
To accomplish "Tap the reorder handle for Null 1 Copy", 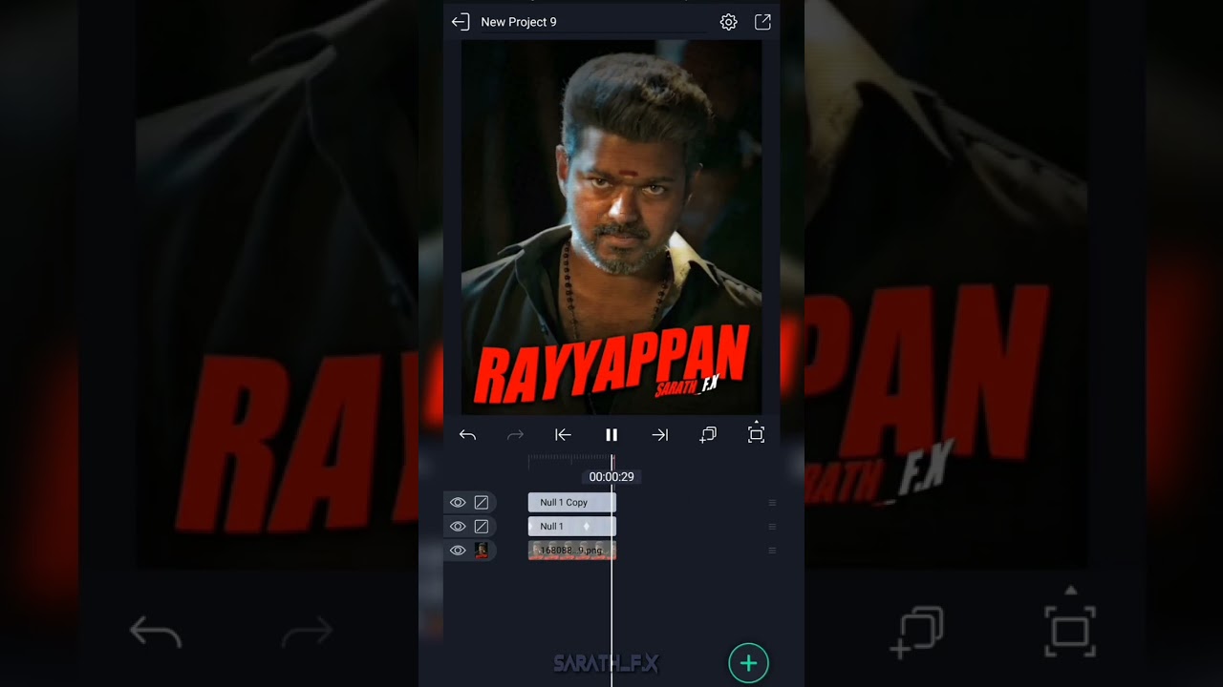I will 772,503.
